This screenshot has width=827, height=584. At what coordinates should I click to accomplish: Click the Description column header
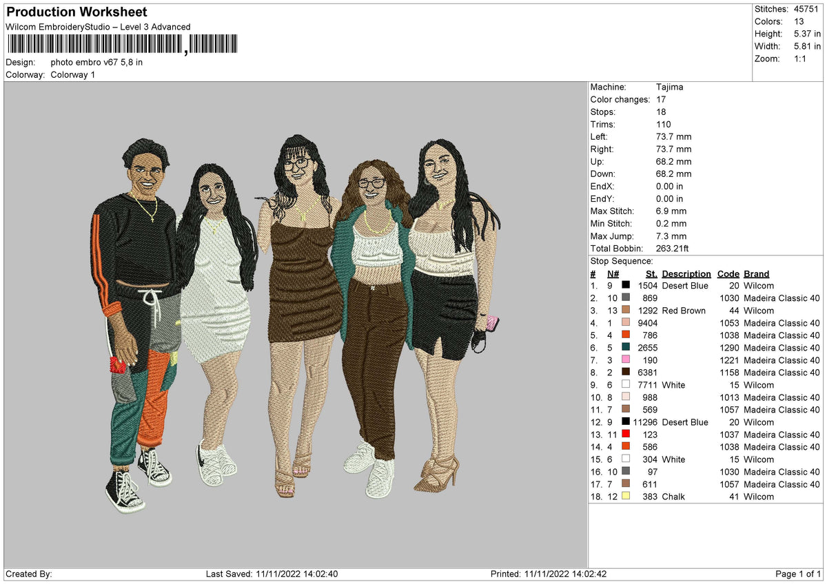coord(686,273)
